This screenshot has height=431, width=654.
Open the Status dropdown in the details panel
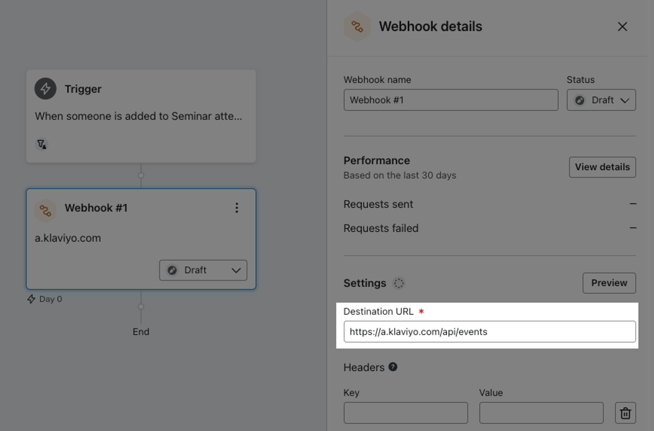point(601,100)
